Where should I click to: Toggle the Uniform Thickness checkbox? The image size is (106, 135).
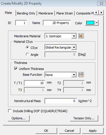click(x=16, y=69)
